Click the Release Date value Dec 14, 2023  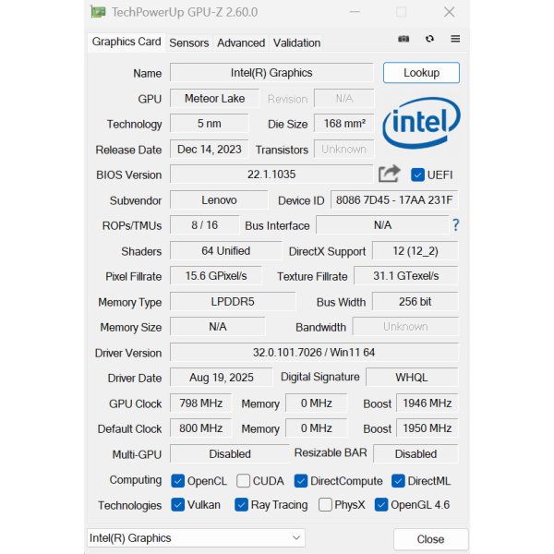pos(210,150)
